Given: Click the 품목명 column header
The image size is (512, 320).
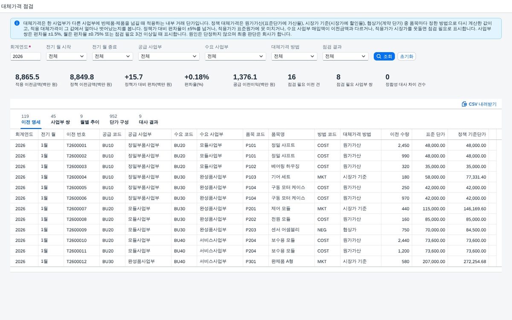Looking at the screenshot, I should tap(291, 134).
